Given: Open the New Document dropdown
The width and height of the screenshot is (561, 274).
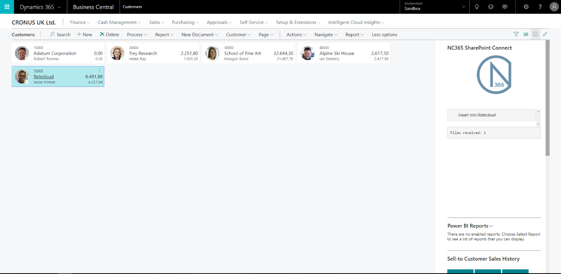Looking at the screenshot, I should coord(200,35).
